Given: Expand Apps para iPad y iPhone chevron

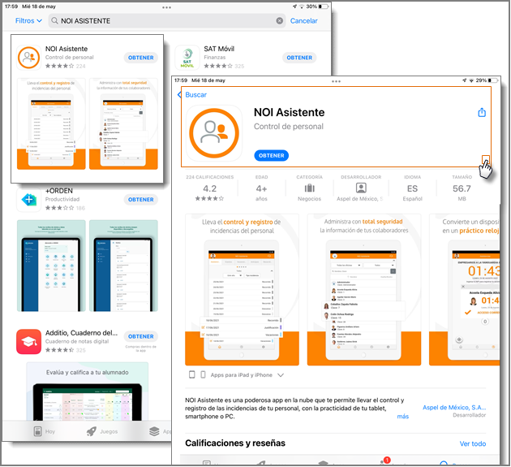Looking at the screenshot, I should point(281,375).
